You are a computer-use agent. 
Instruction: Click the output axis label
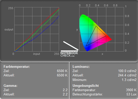pyautogui.click(x=9, y=29)
